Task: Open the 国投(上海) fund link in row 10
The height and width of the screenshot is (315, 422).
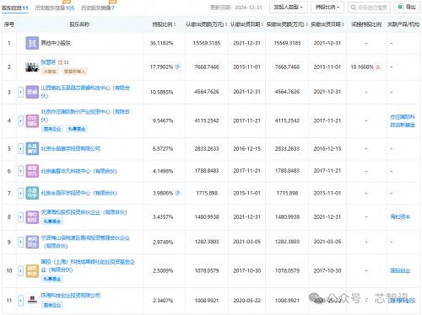Action: [x=88, y=265]
